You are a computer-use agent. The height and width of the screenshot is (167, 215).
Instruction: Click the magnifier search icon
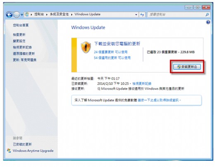click(207, 15)
